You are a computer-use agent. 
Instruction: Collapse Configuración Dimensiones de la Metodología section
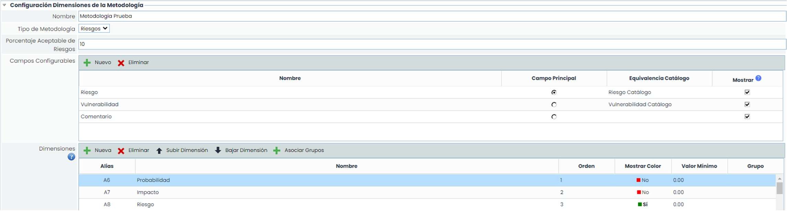pyautogui.click(x=4, y=5)
